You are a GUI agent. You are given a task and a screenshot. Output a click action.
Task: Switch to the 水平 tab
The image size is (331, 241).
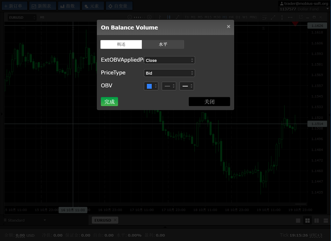pos(163,44)
